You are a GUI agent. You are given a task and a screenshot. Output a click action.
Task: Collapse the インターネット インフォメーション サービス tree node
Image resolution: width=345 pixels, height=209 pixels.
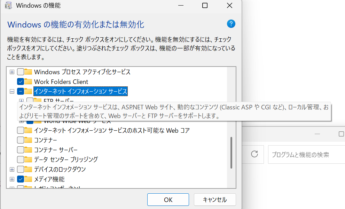click(12, 91)
